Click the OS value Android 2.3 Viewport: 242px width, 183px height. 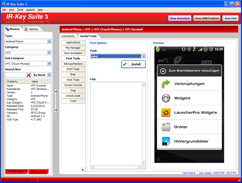coord(38,116)
